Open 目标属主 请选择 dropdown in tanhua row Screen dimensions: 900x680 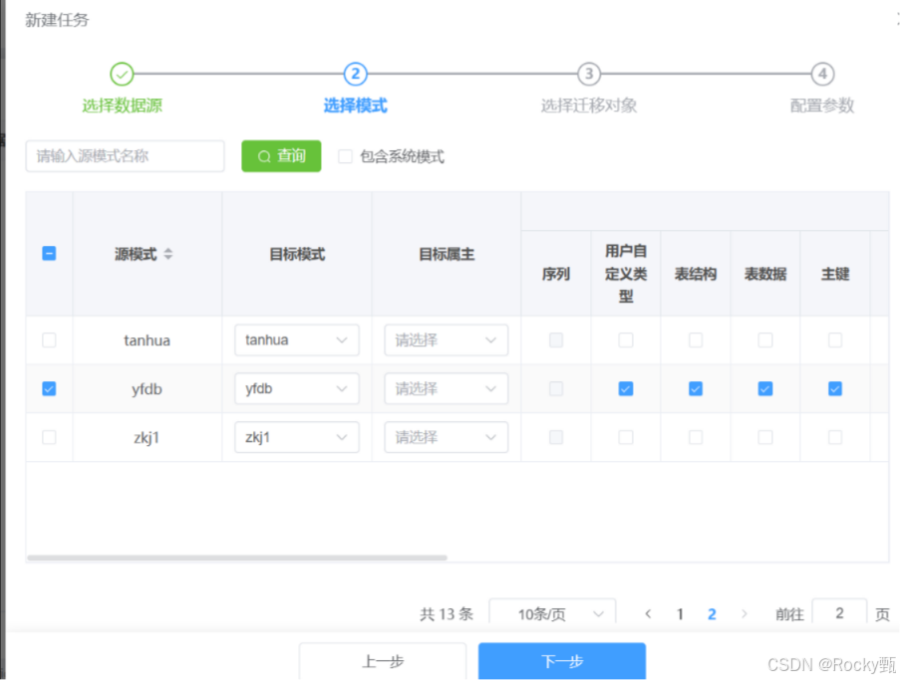446,340
